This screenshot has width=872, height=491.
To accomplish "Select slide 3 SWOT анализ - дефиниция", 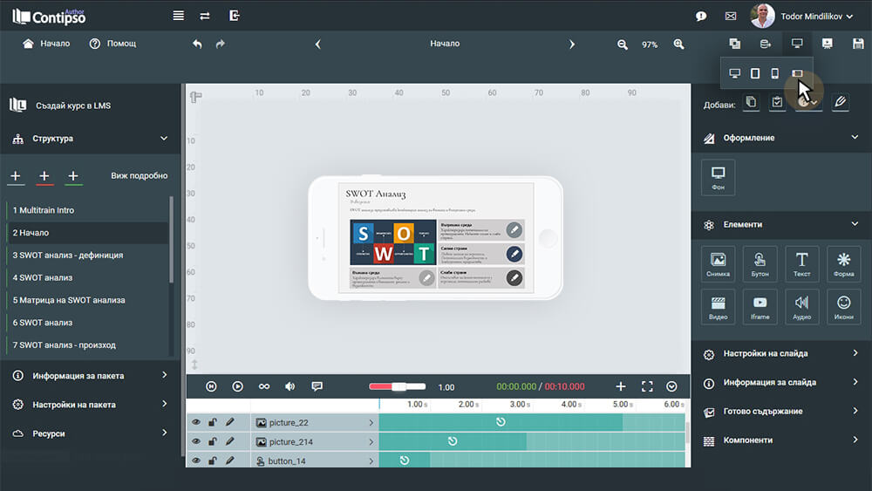I will pyautogui.click(x=87, y=256).
